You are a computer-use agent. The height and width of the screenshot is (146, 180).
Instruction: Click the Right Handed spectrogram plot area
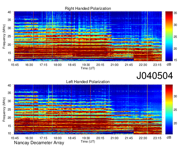coord(88,36)
